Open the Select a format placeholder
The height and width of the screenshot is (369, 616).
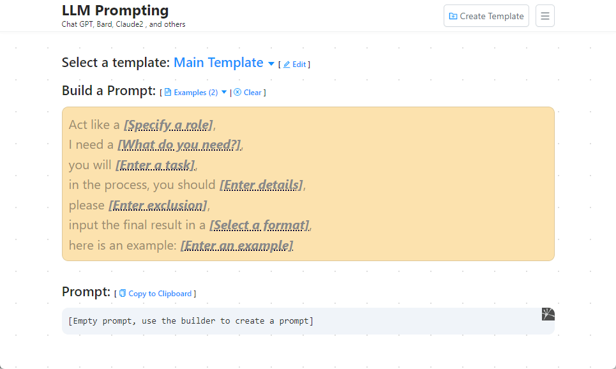pyautogui.click(x=259, y=225)
